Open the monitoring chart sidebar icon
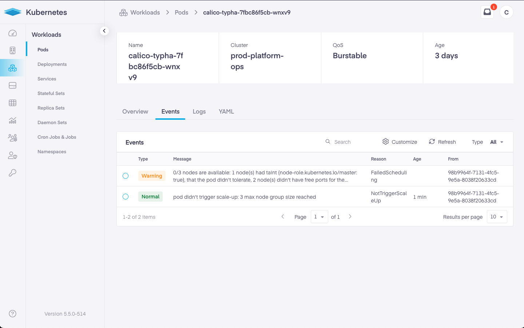Screen dimensions: 524x328 pos(12,120)
